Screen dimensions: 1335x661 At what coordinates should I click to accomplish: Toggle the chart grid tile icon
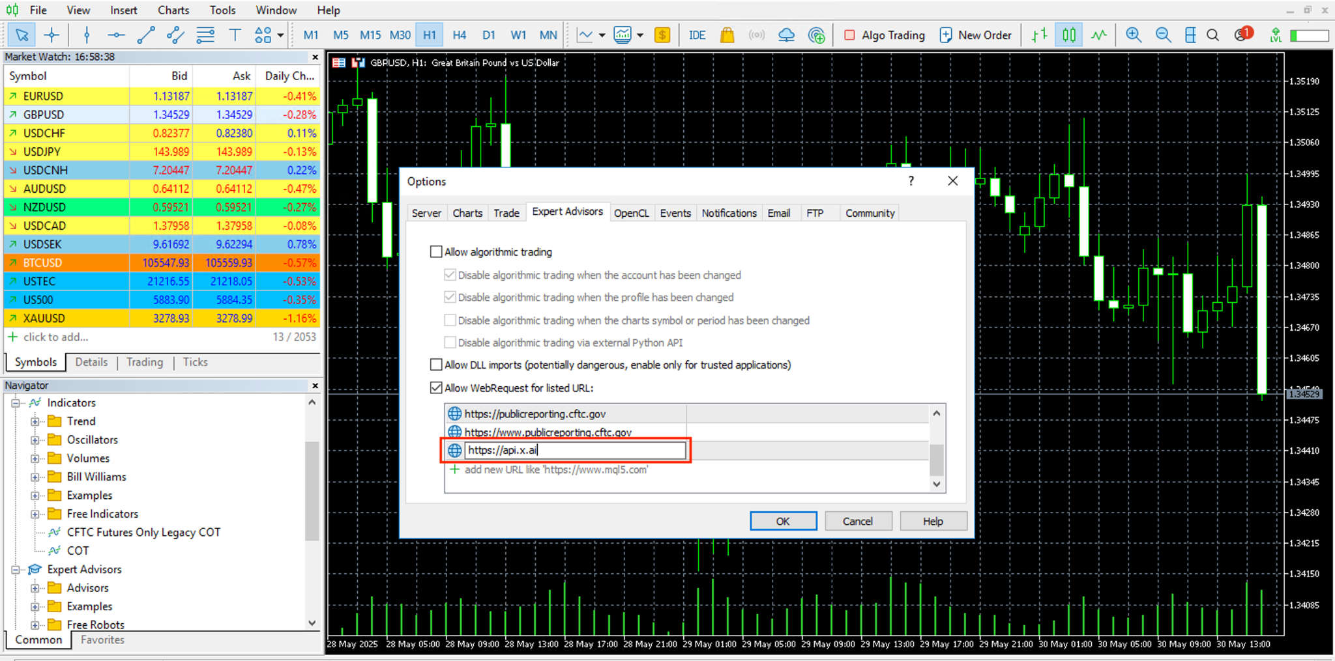click(1190, 35)
